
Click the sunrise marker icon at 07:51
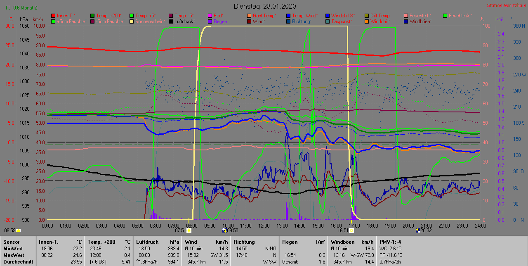pos(189,230)
